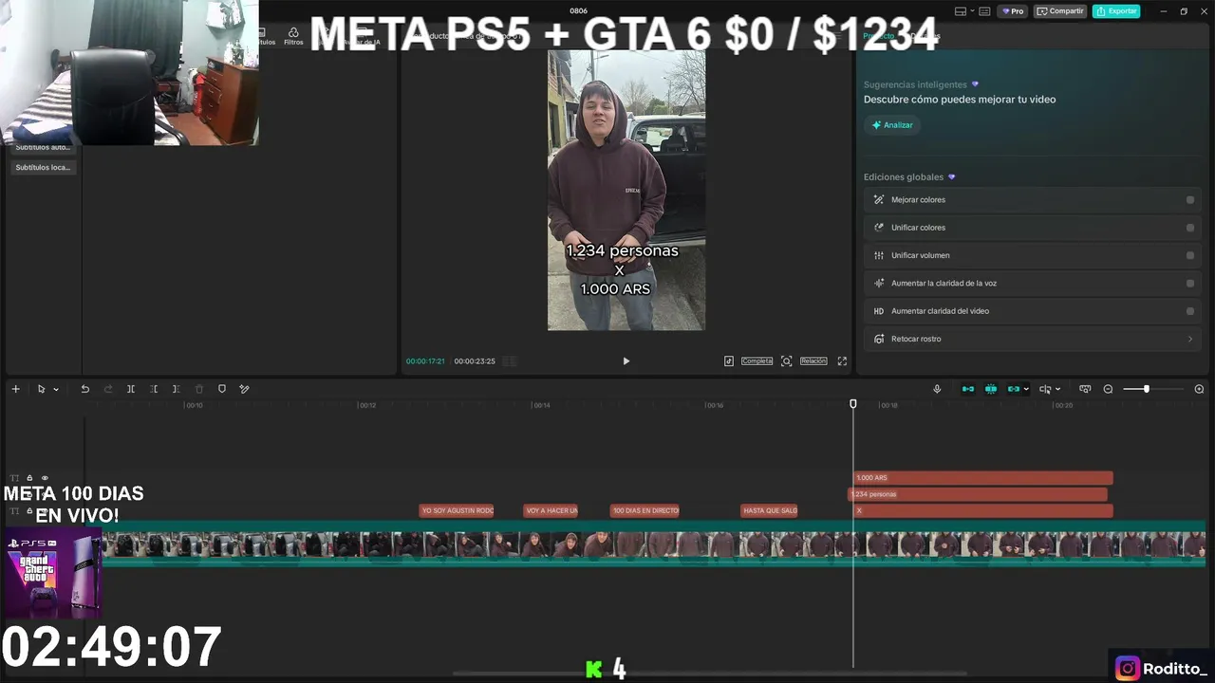
Task: Click the 'Ediciones globales' heading
Action: tap(904, 177)
